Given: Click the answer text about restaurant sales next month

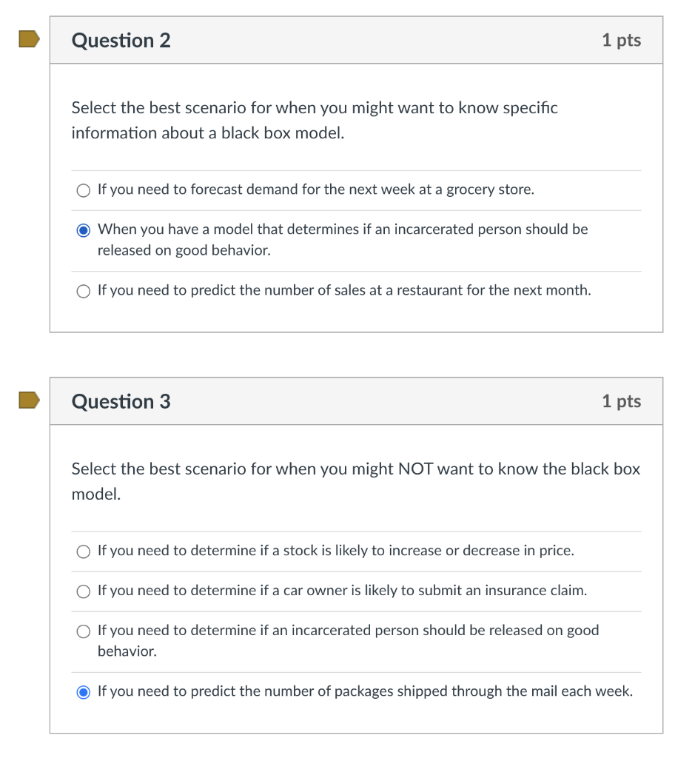Looking at the screenshot, I should tap(344, 290).
